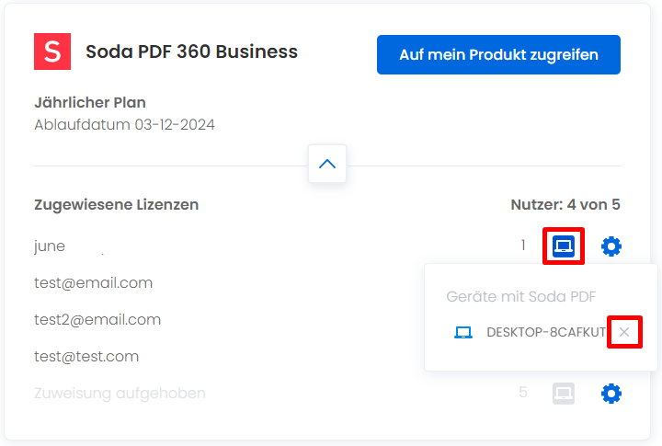
Task: Click greyed device icon on unassigned license
Action: (564, 394)
